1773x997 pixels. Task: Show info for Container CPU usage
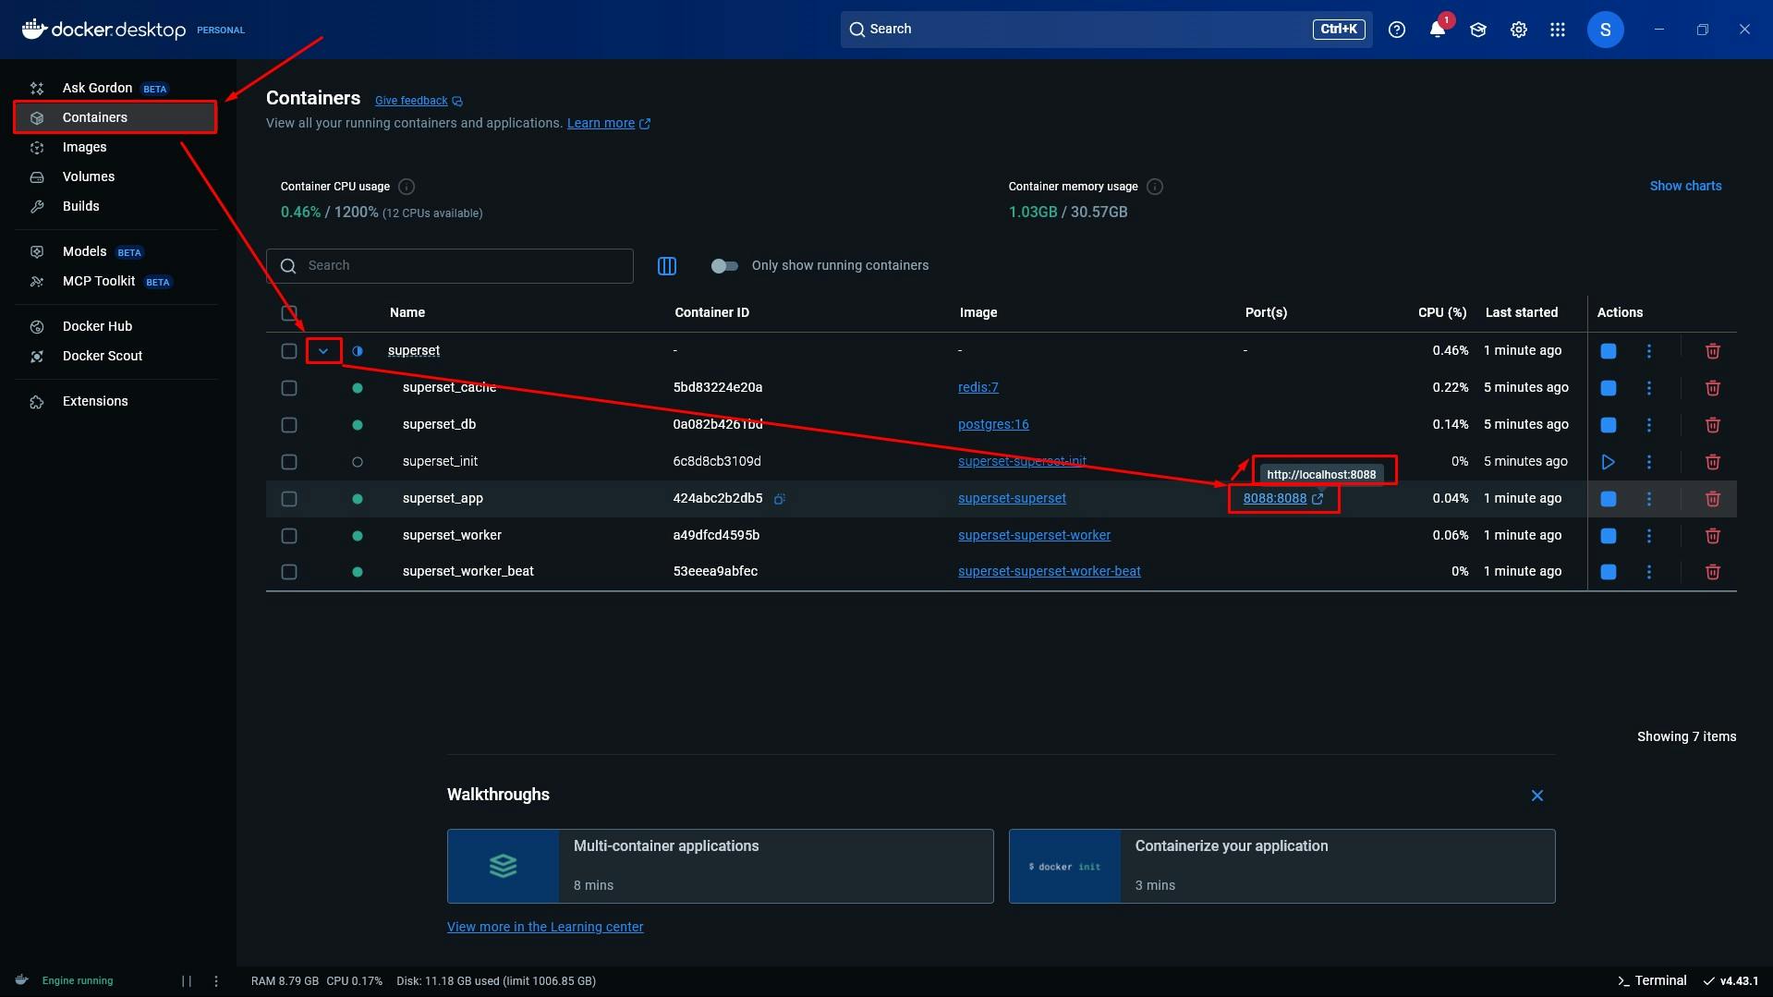click(x=407, y=187)
